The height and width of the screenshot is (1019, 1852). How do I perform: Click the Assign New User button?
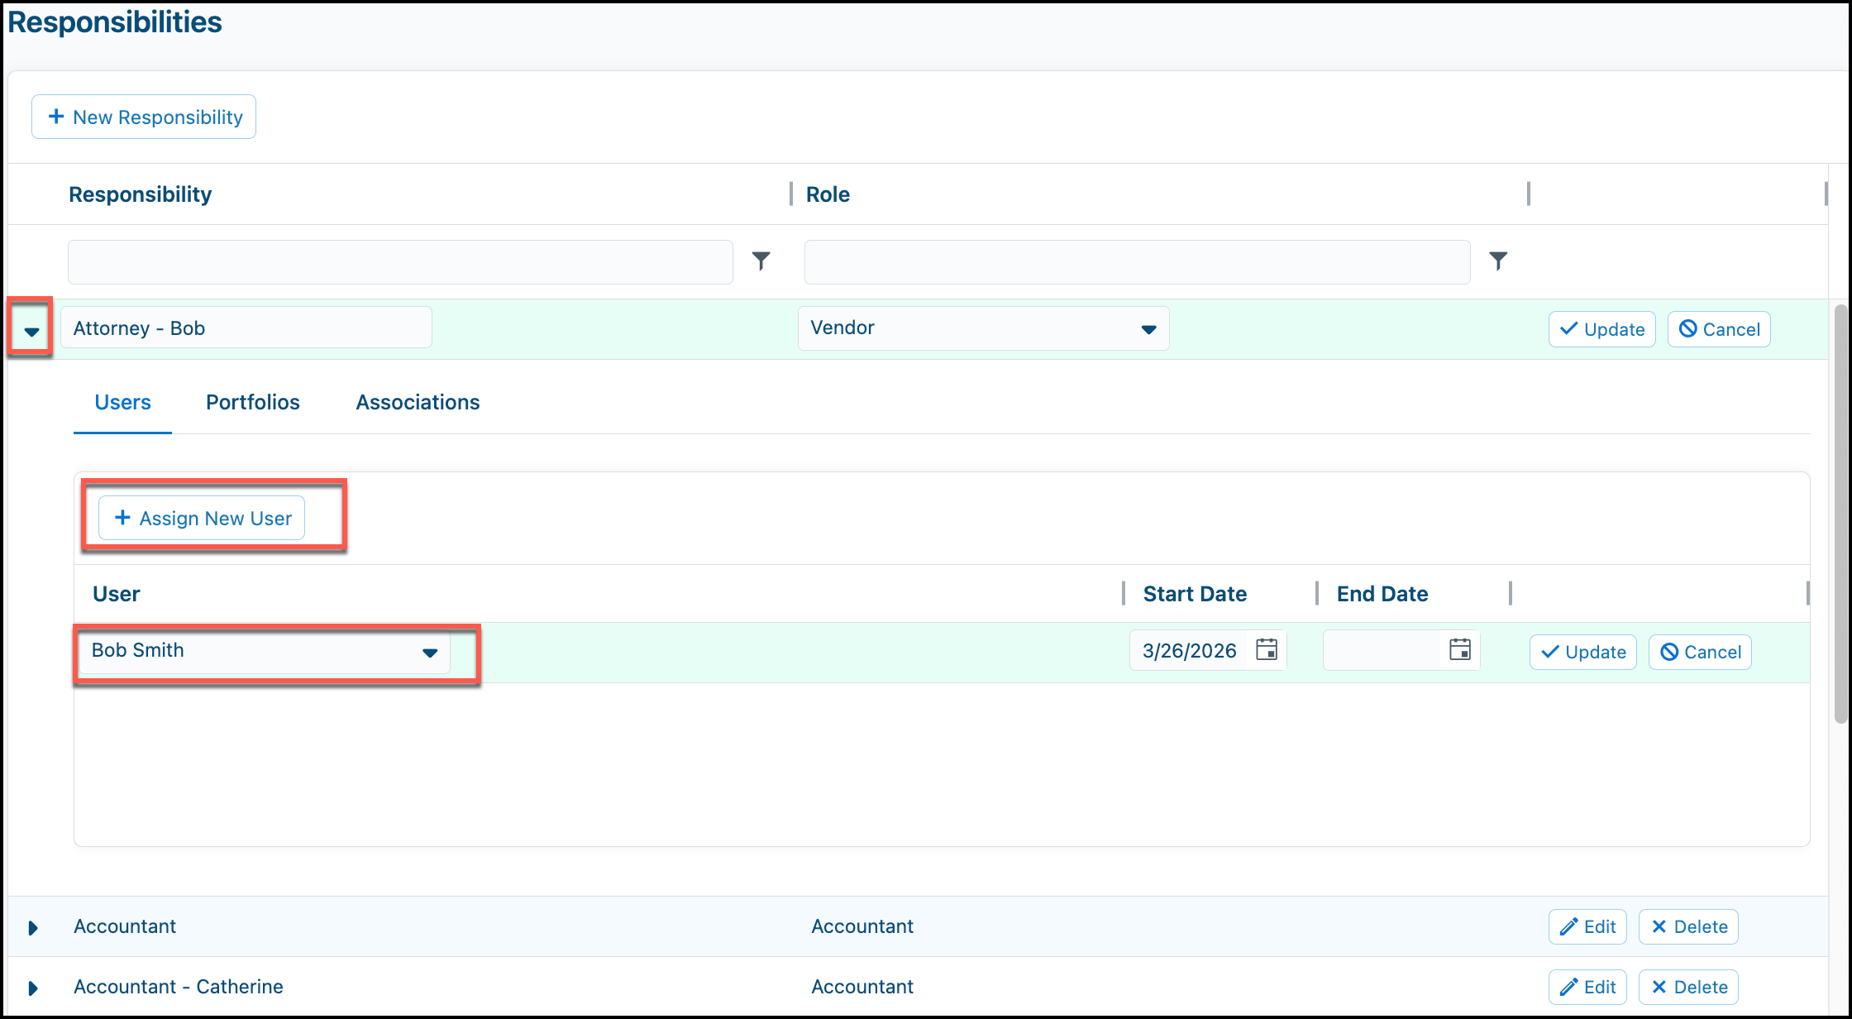(202, 518)
